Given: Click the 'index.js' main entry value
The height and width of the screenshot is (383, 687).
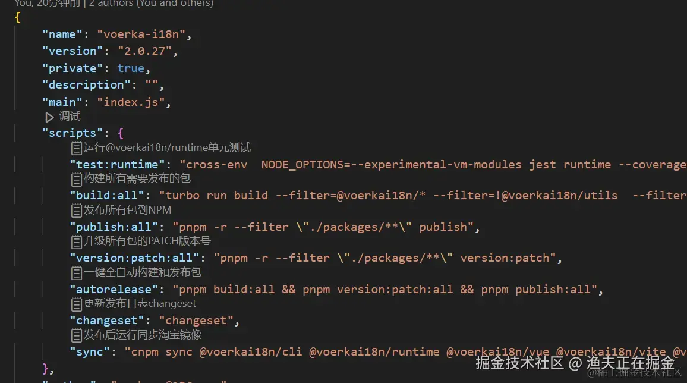Looking at the screenshot, I should pos(131,102).
